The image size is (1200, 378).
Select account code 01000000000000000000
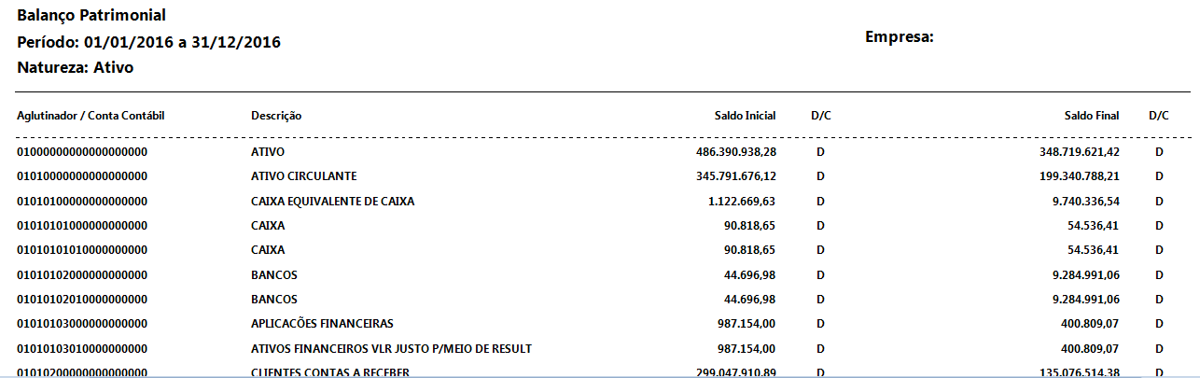tap(83, 151)
